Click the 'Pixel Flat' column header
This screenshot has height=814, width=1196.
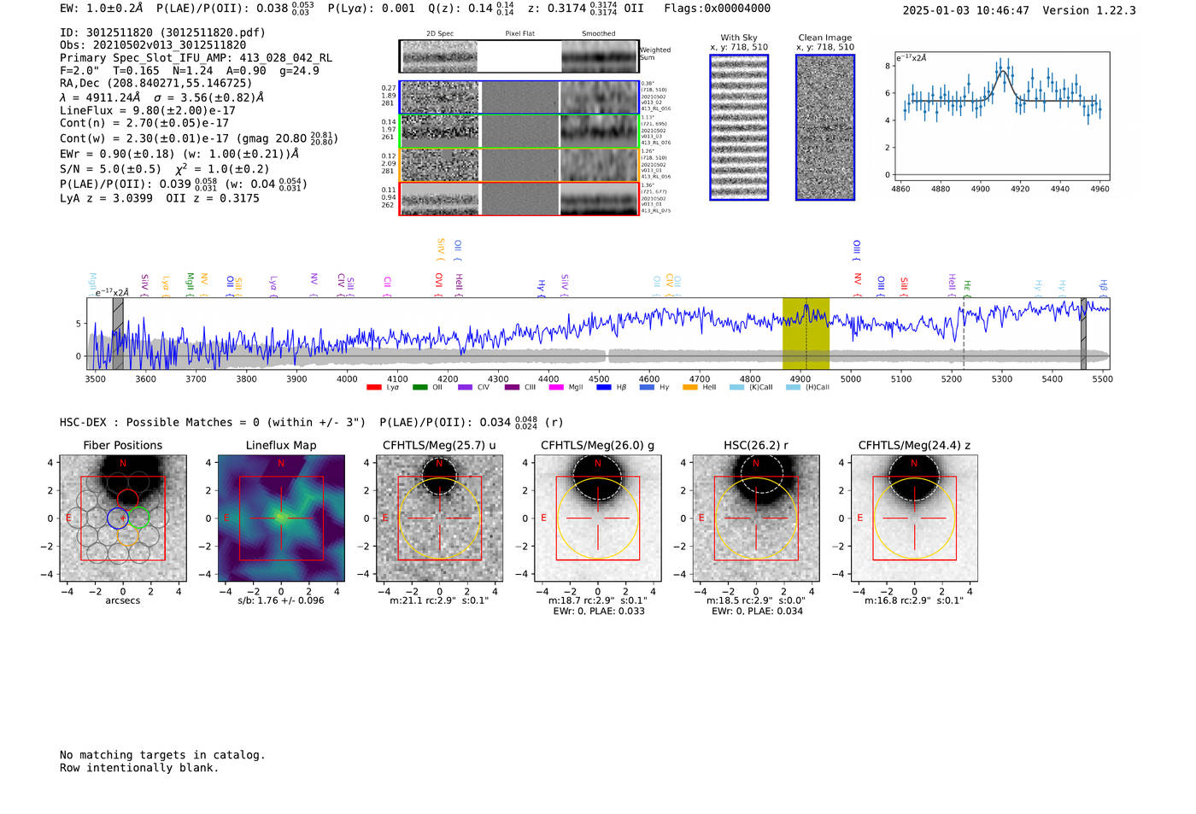point(519,33)
